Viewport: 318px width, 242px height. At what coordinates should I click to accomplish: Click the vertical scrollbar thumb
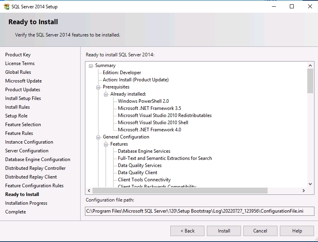(310, 81)
